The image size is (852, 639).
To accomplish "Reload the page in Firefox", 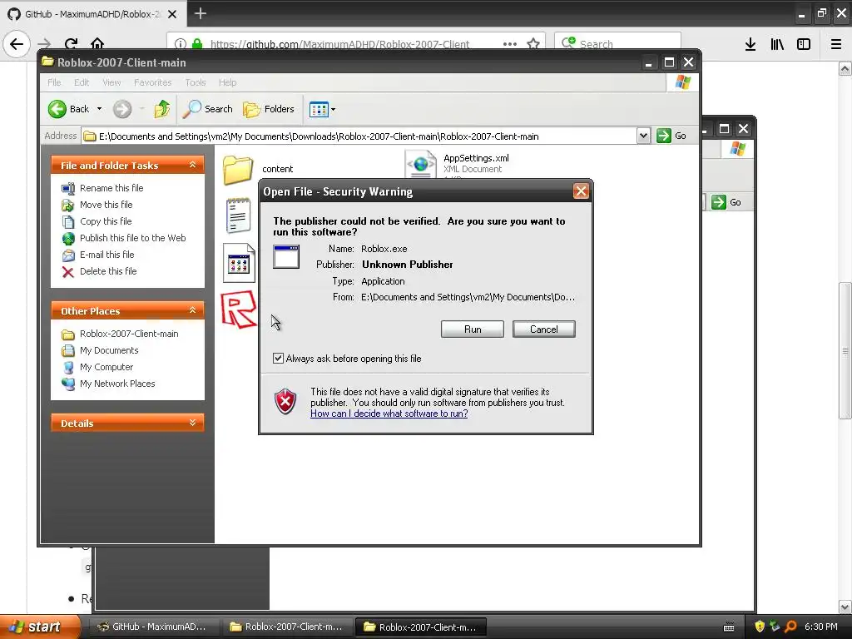I will tap(71, 44).
